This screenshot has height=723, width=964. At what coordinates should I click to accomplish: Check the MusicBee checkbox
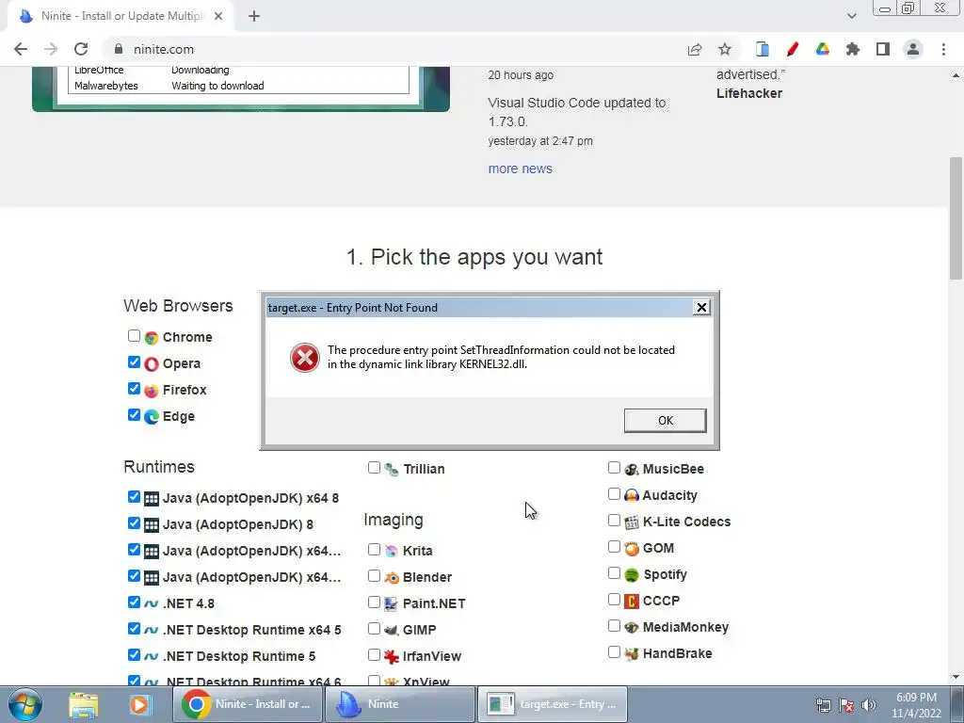coord(614,468)
